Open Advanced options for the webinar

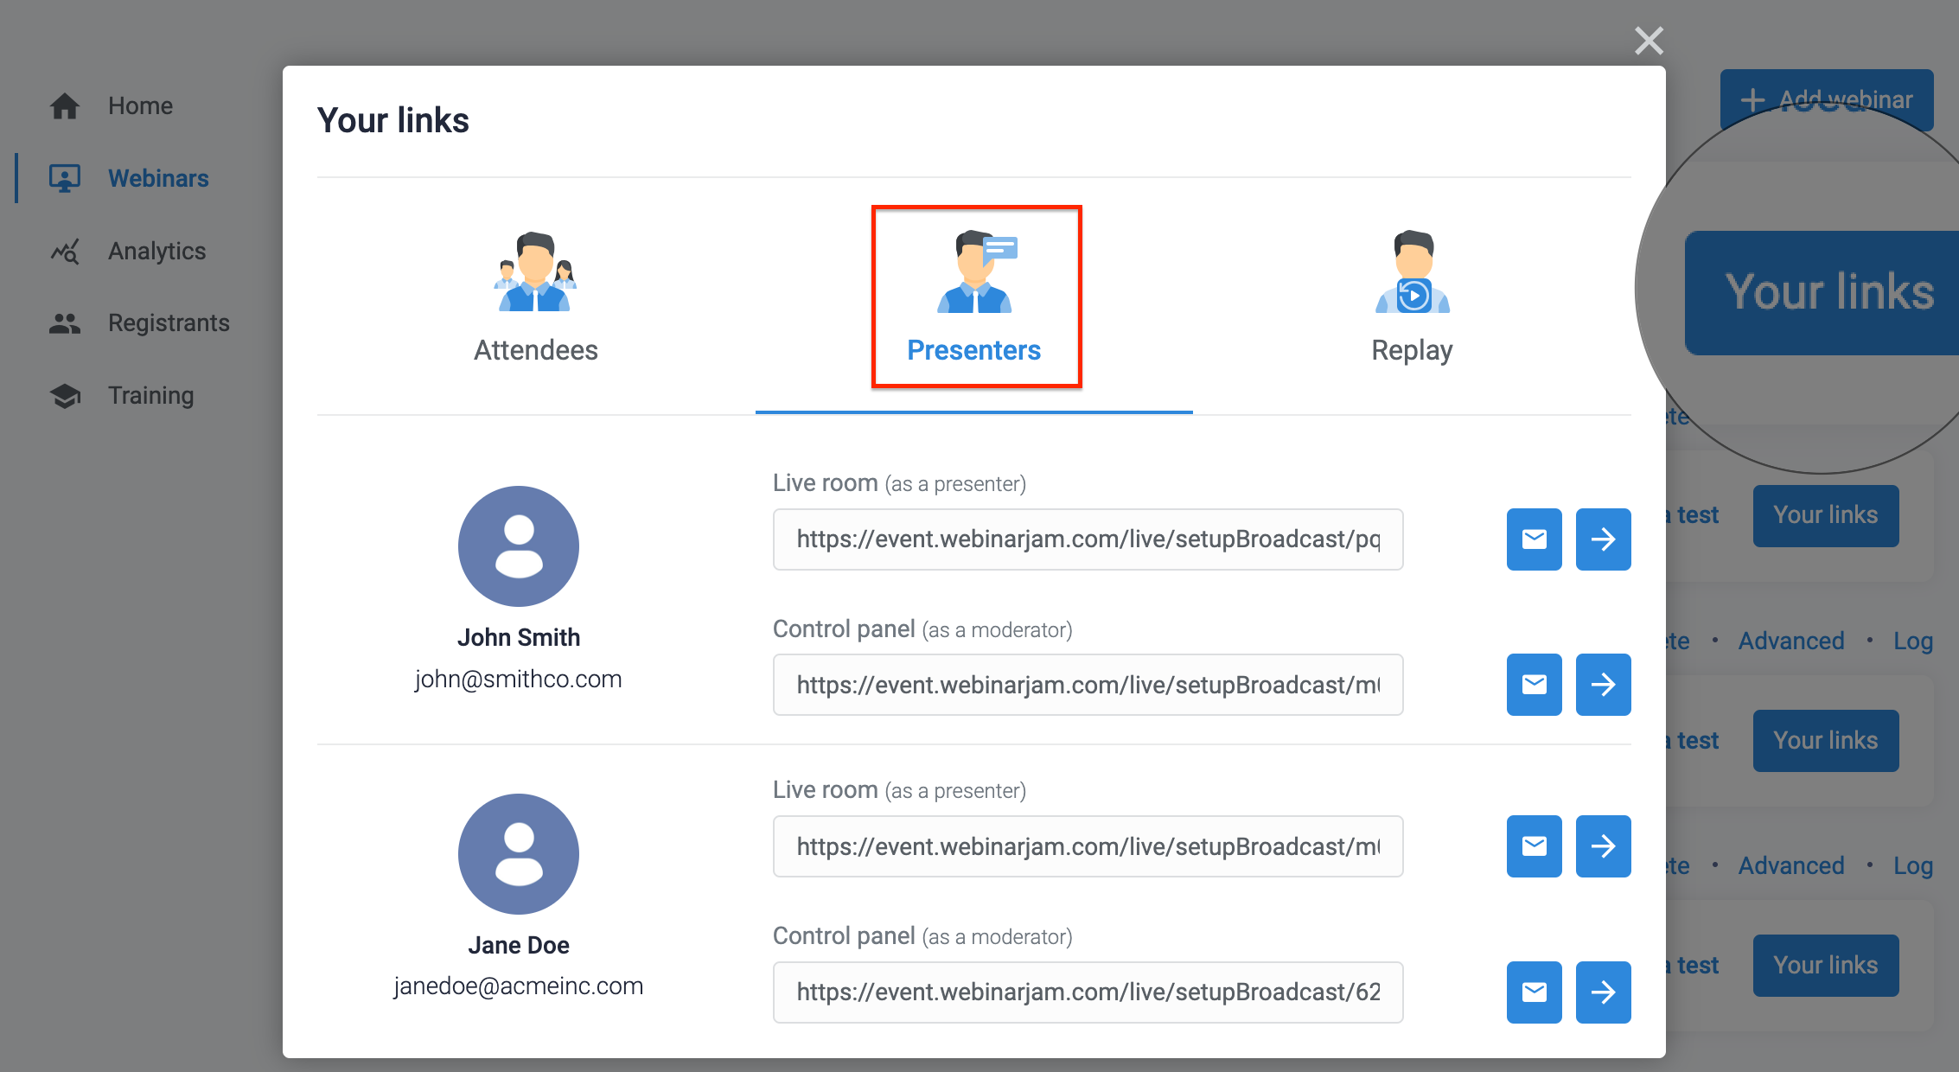[1790, 640]
